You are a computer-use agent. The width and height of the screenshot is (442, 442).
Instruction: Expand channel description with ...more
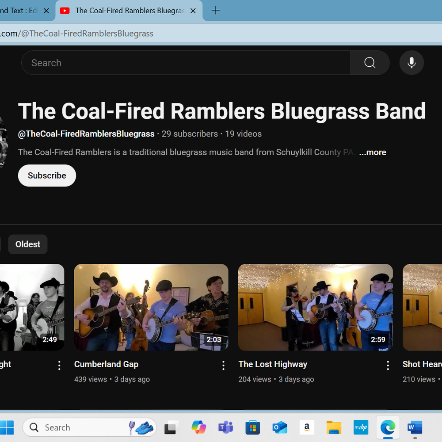point(373,152)
